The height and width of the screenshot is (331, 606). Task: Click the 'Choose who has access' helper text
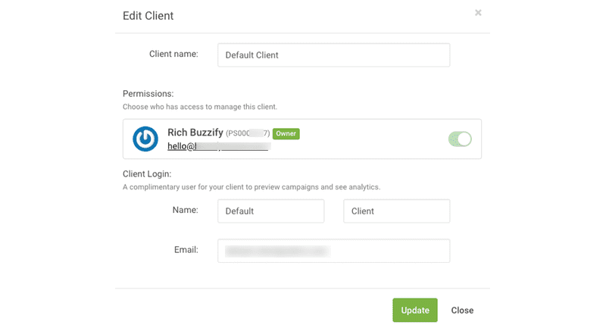[205, 107]
